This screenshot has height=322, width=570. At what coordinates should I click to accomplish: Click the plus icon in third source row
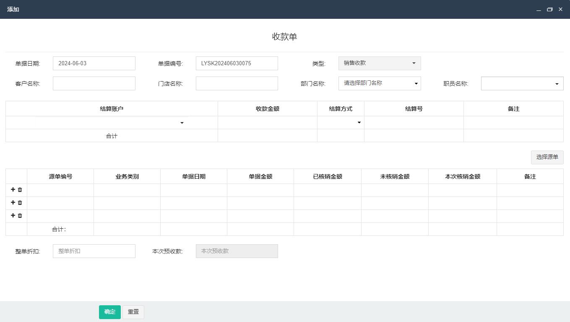coord(13,215)
